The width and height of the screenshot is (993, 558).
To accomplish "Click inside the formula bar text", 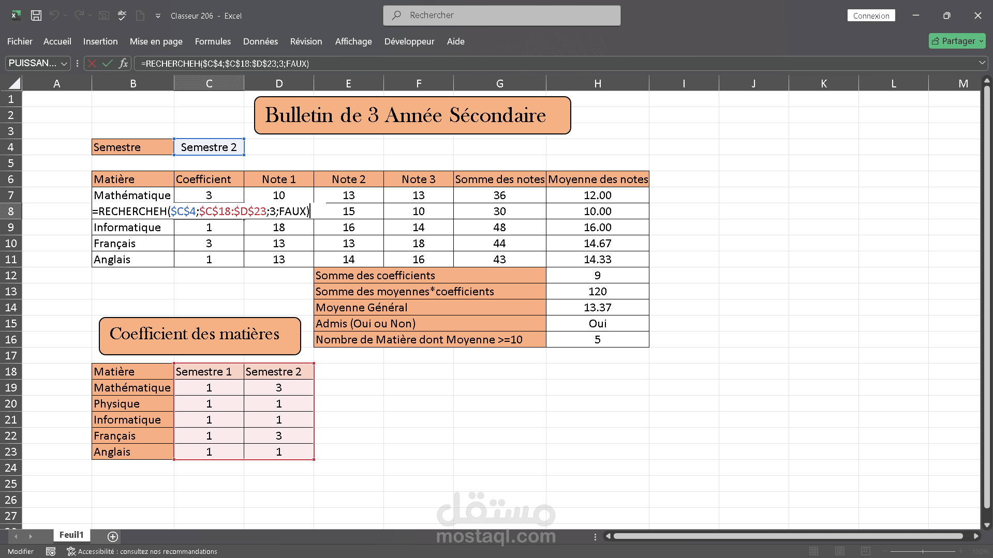I will [x=225, y=64].
